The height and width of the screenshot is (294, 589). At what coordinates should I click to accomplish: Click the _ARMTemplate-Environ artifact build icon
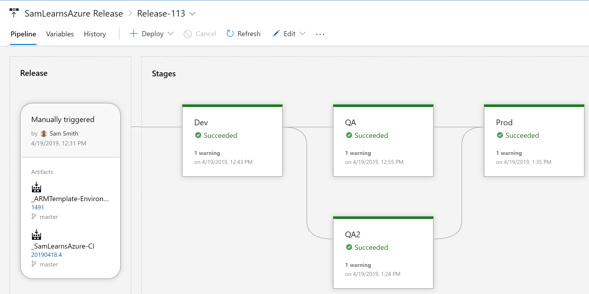point(36,187)
